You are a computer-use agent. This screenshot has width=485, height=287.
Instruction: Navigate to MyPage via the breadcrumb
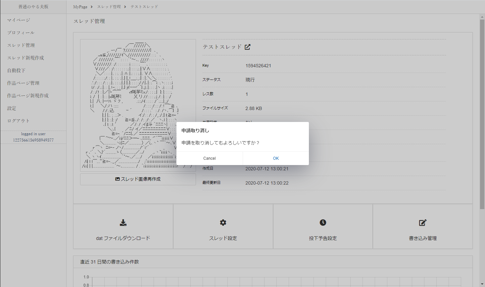(79, 6)
